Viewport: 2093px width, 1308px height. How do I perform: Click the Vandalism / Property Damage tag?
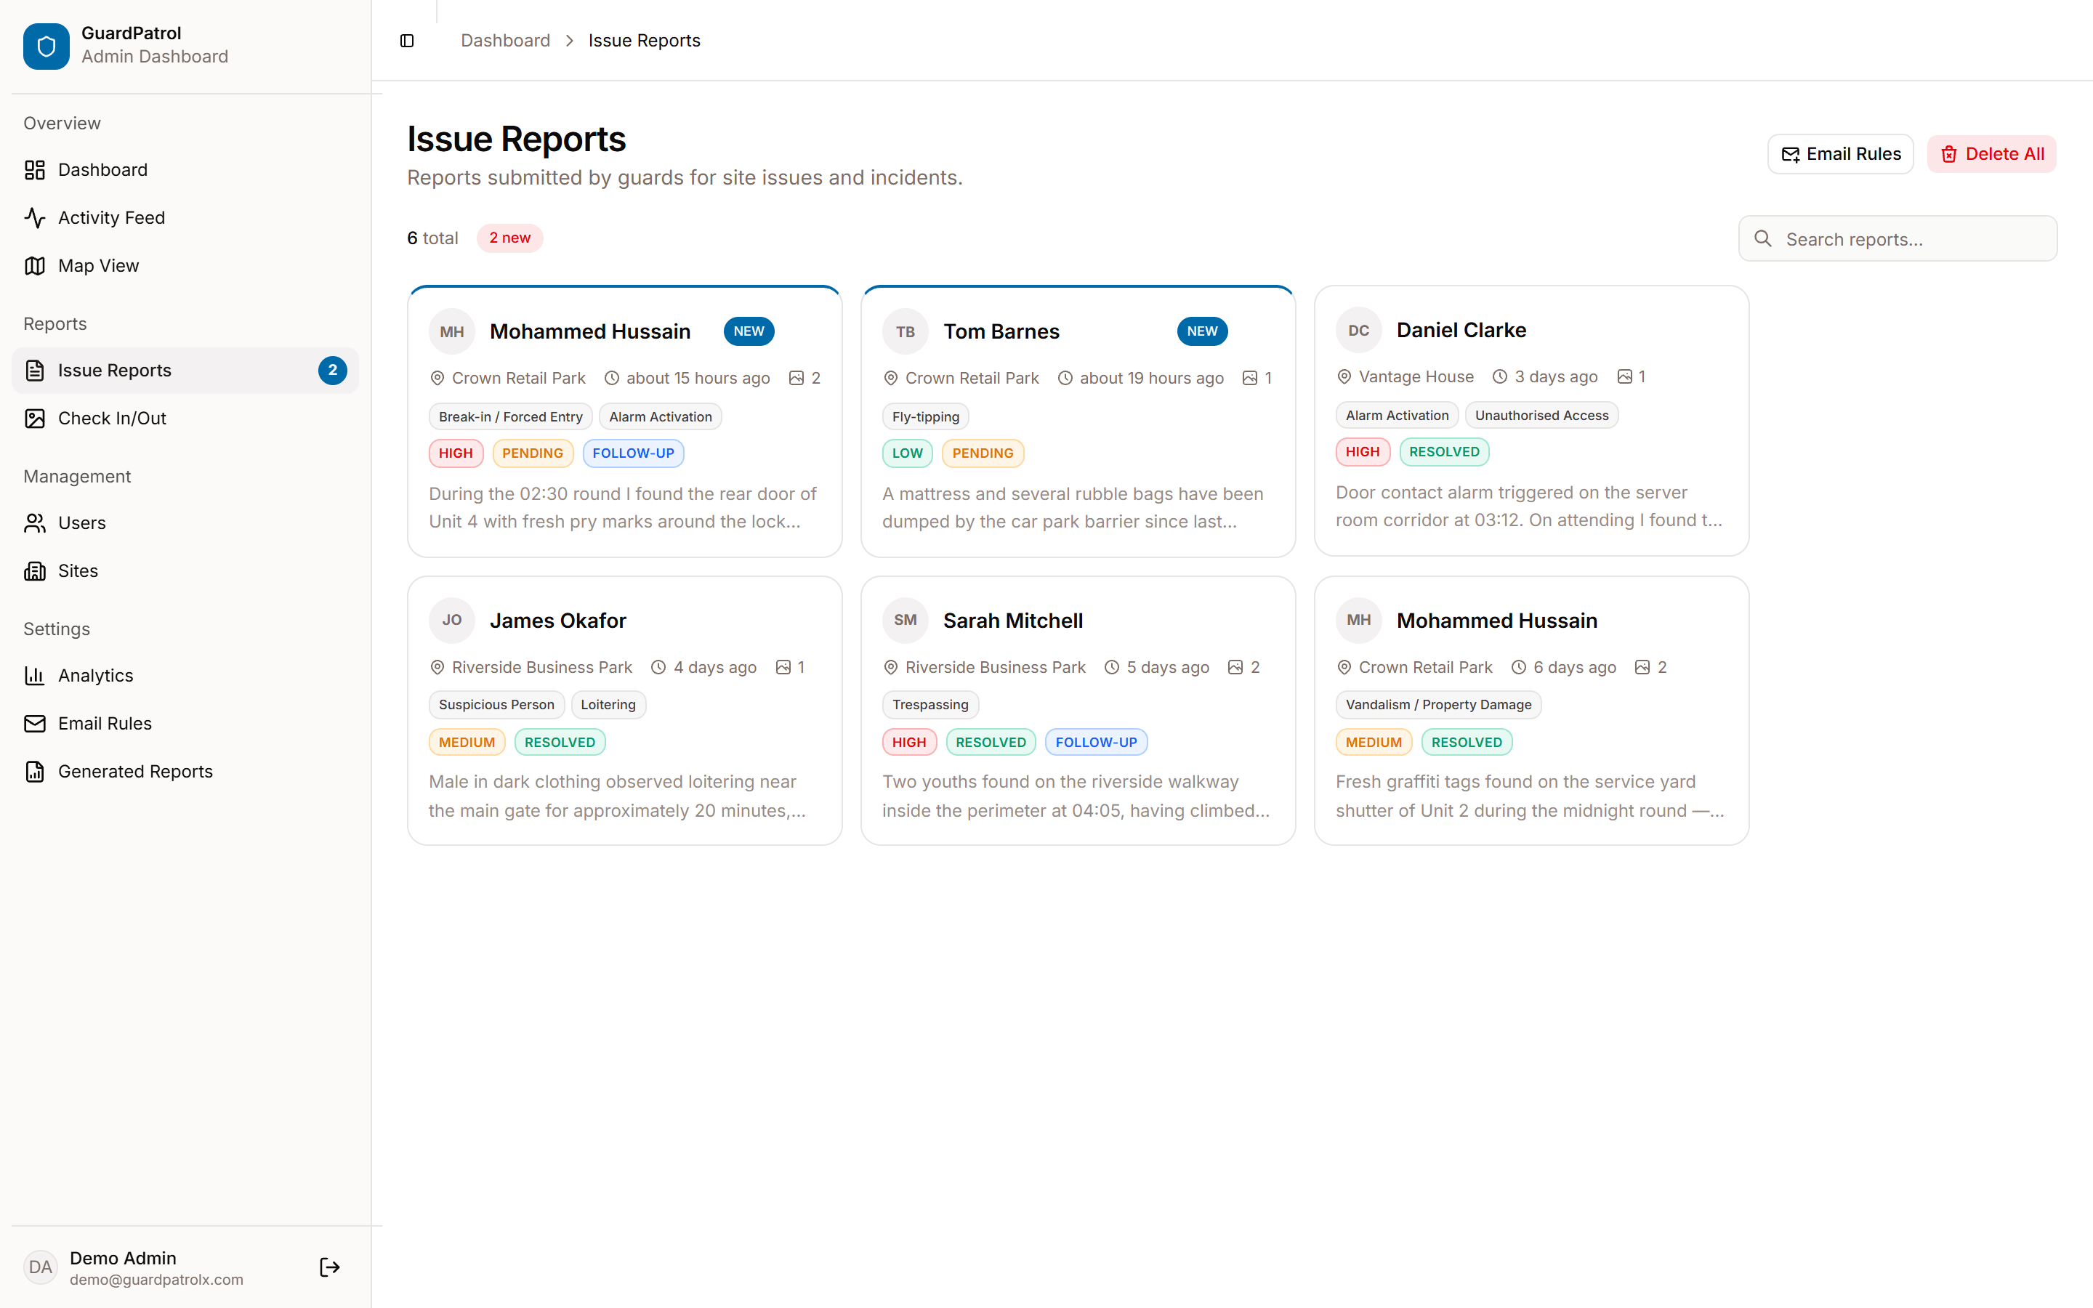click(x=1438, y=705)
